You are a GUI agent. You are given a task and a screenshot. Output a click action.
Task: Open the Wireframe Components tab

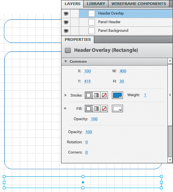(x=139, y=4)
